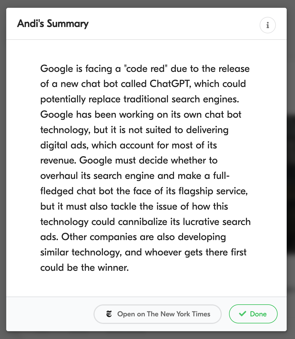The width and height of the screenshot is (295, 339).
Task: Click the "The New York Times" text label
Action: [179, 314]
